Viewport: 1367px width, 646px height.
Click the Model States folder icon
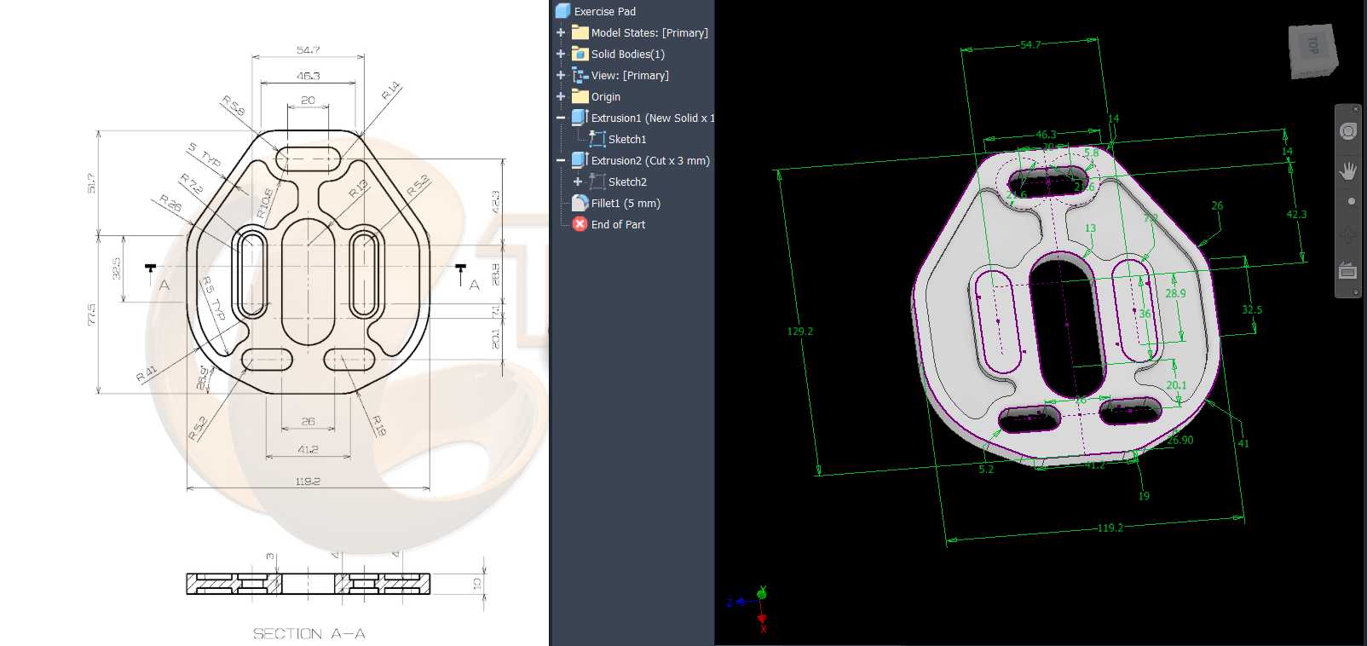[x=580, y=32]
